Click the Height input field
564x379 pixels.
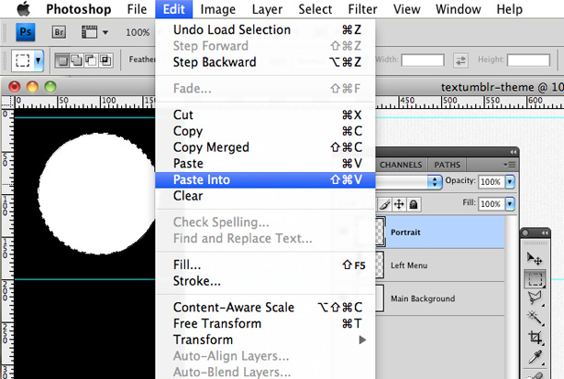tap(528, 60)
